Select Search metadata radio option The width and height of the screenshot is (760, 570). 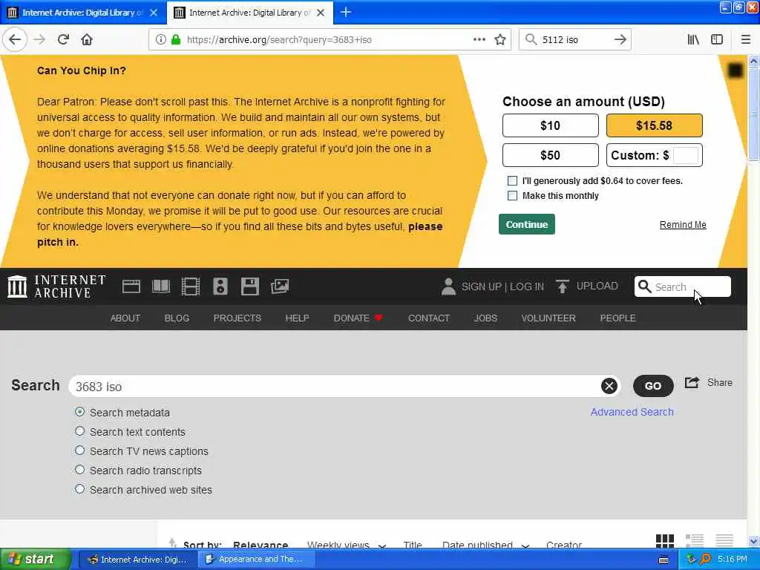(x=80, y=412)
